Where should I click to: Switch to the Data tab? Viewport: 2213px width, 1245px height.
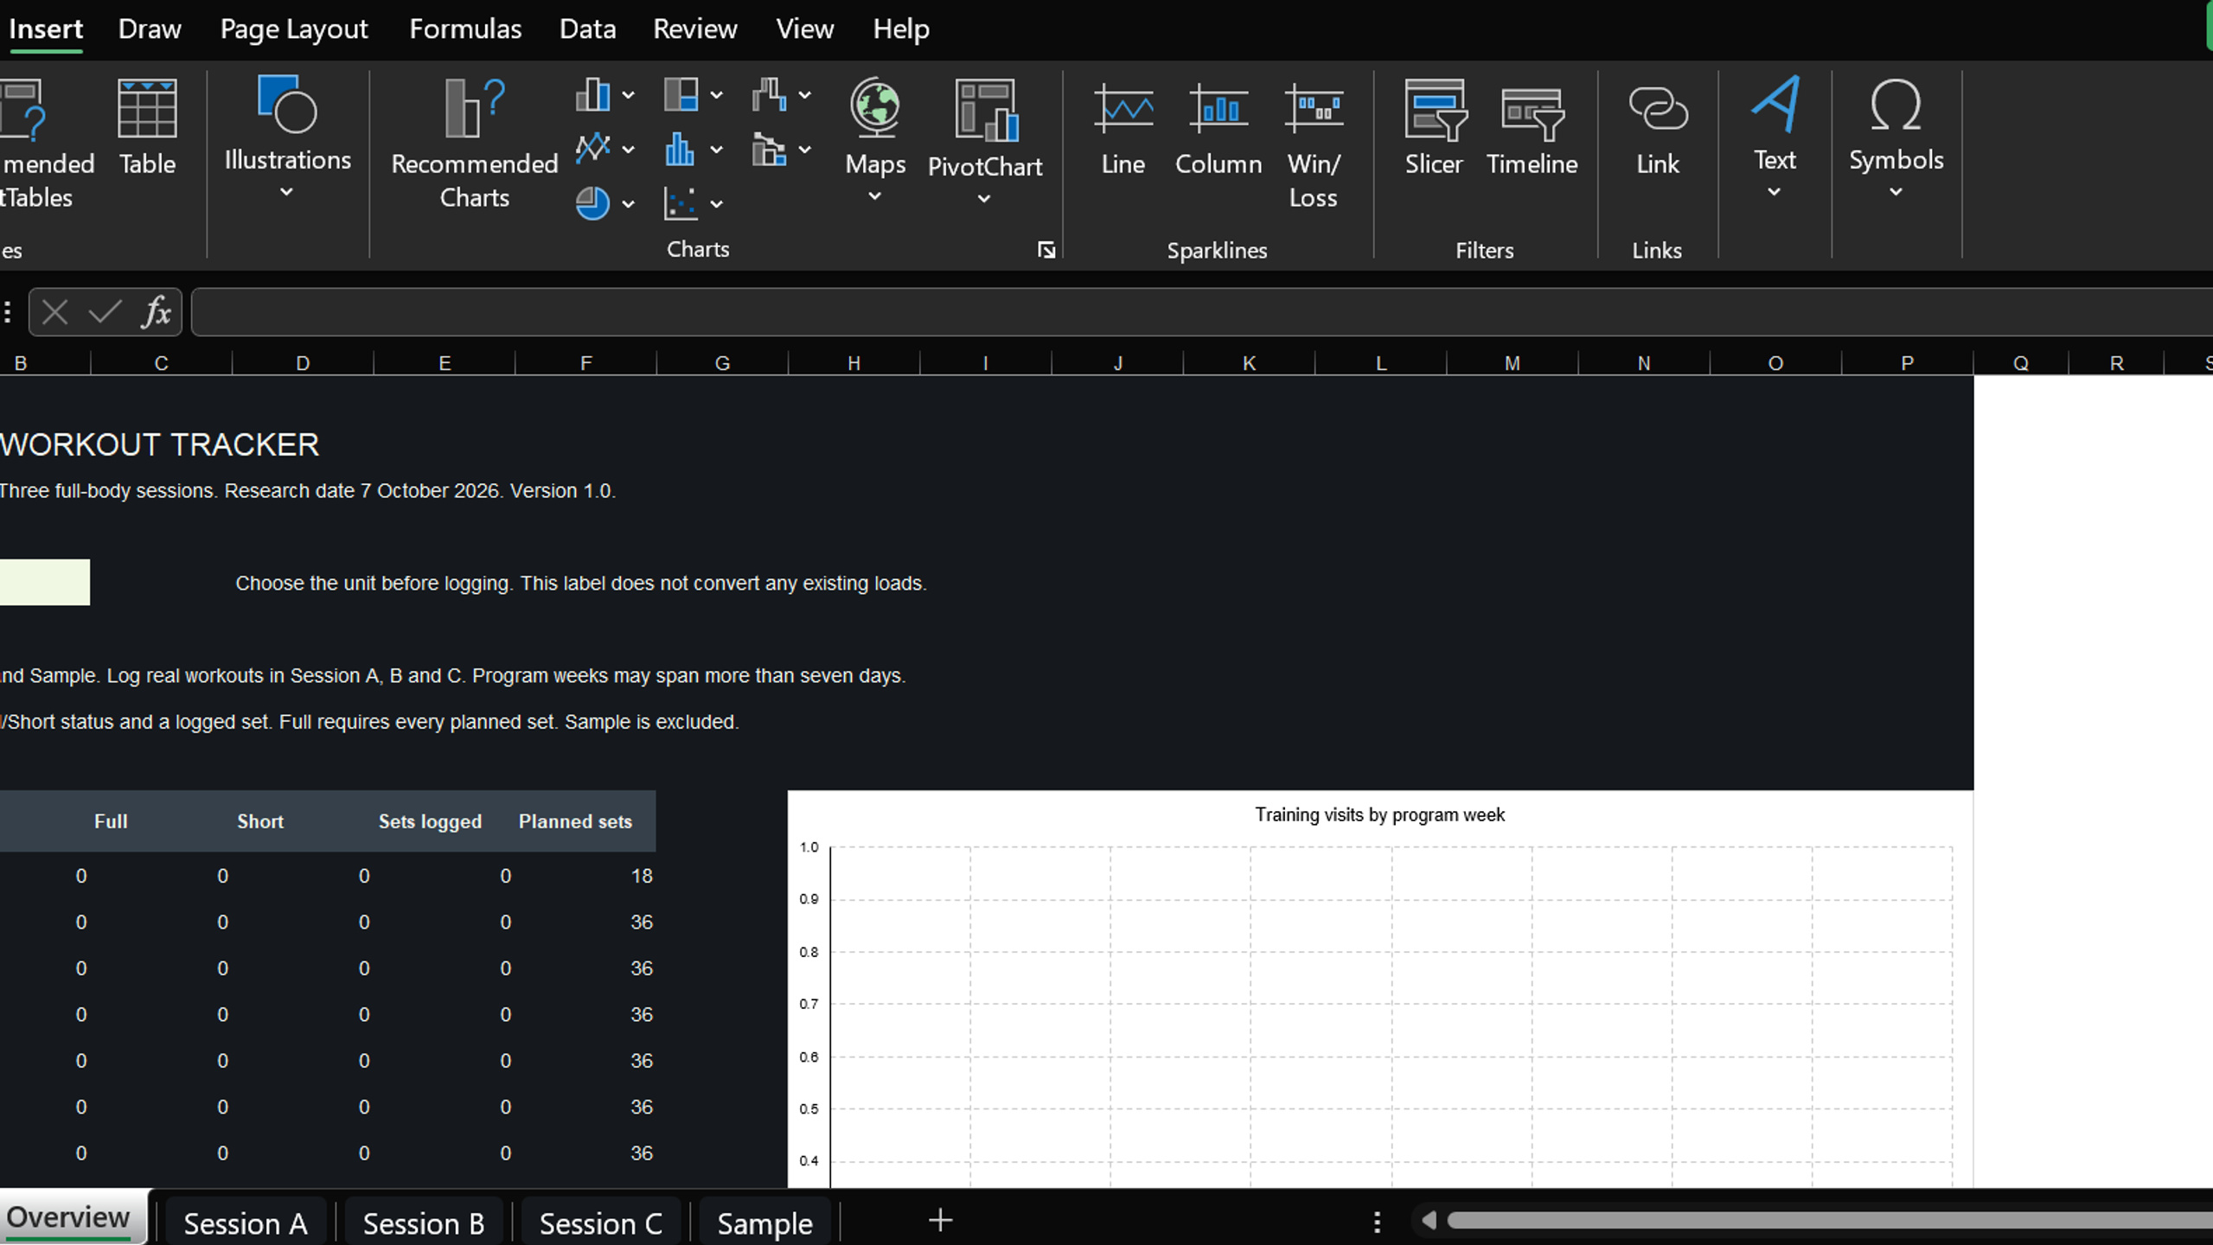(x=587, y=29)
